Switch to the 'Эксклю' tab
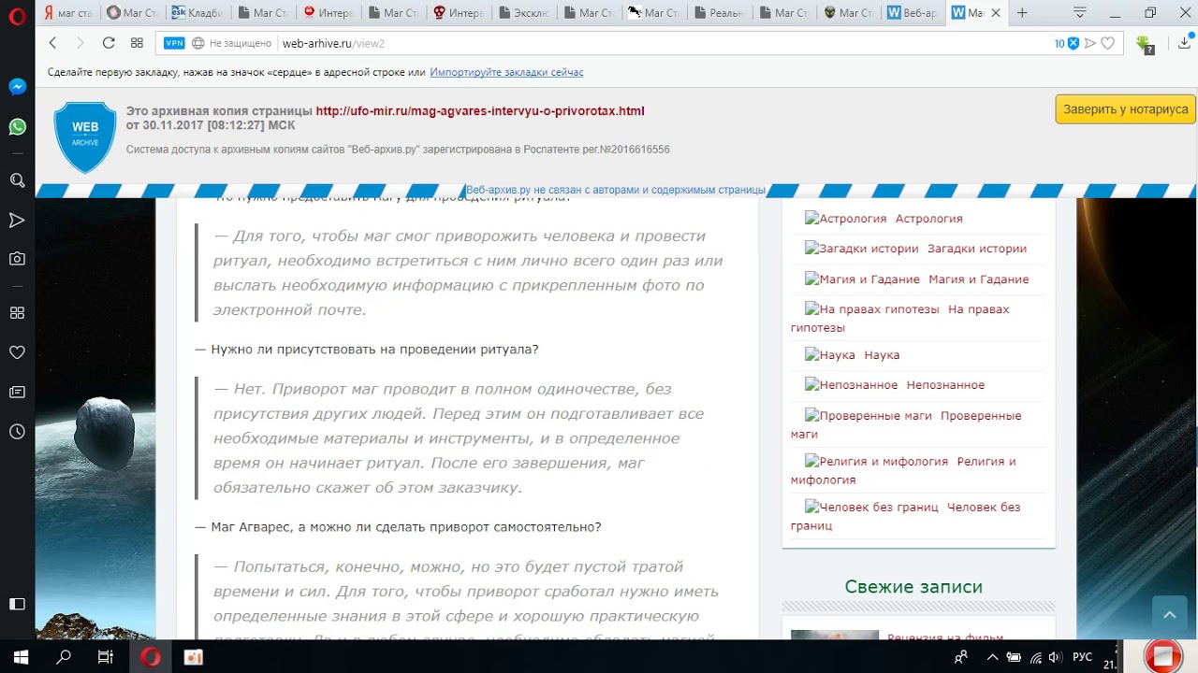 point(526,13)
